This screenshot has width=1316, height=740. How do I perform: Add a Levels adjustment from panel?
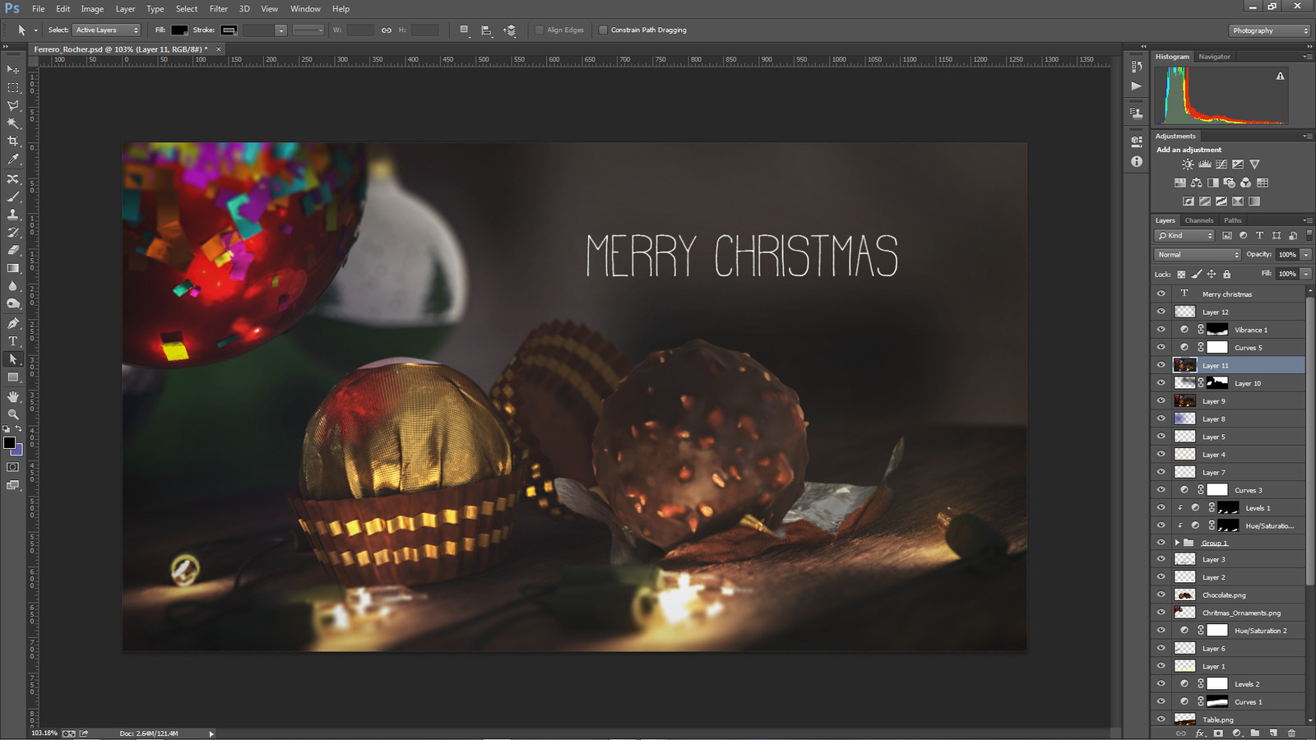click(x=1205, y=164)
